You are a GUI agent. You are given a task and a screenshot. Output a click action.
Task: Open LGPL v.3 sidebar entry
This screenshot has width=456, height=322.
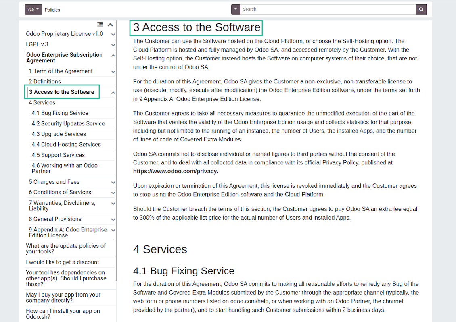coord(37,44)
